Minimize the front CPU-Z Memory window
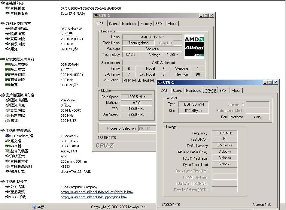 [x=265, y=82]
